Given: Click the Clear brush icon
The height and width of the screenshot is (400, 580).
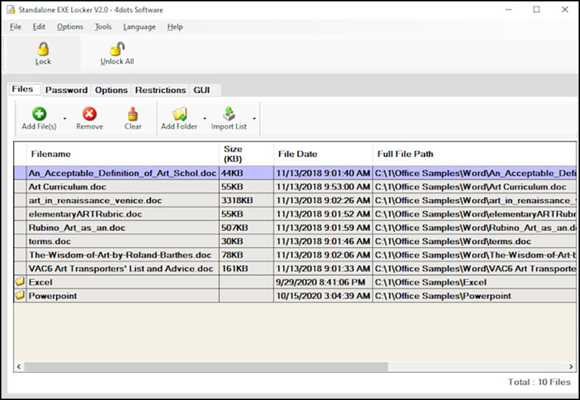Looking at the screenshot, I should (x=133, y=114).
